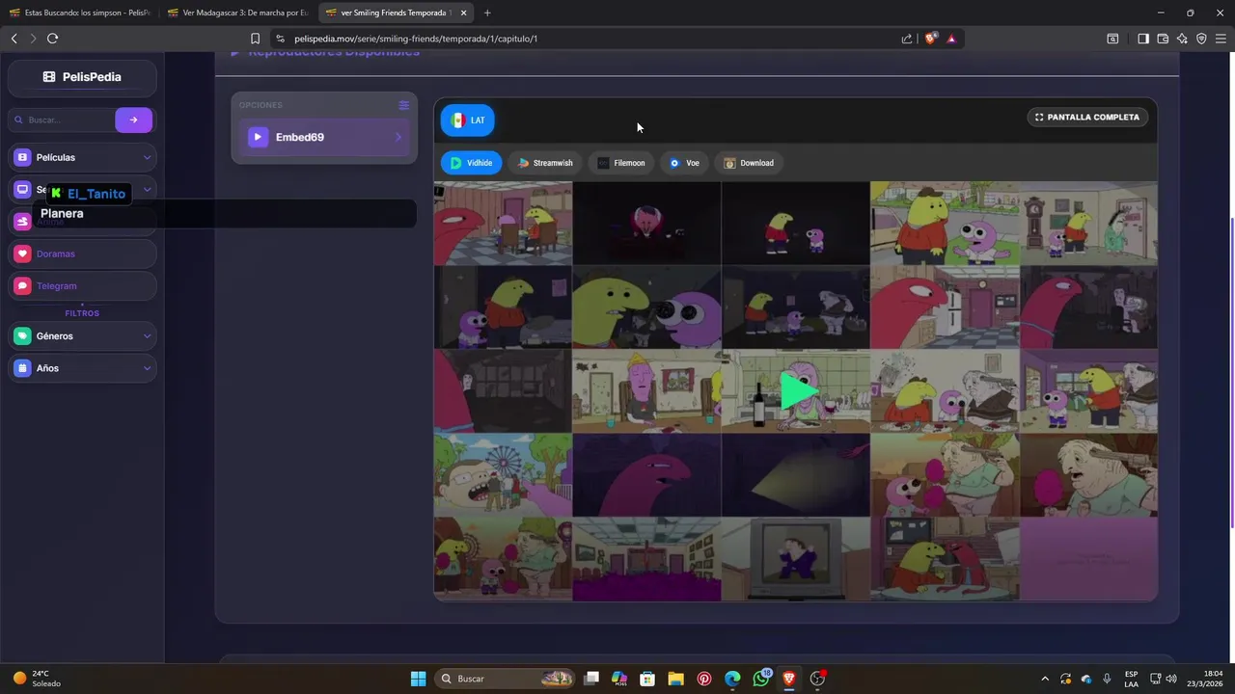Open WhatsApp from taskbar
This screenshot has width=1235, height=694.
761,679
